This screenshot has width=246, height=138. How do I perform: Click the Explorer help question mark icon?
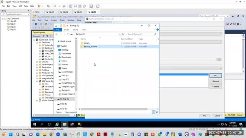158,30
